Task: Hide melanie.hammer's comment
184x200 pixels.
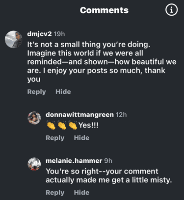Action: [81, 193]
